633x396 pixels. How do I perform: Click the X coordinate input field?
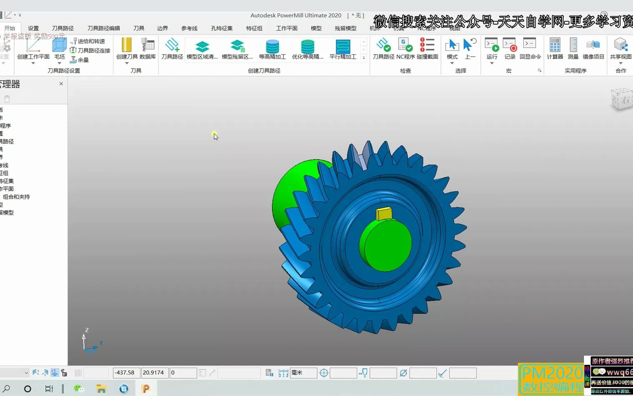tap(126, 373)
